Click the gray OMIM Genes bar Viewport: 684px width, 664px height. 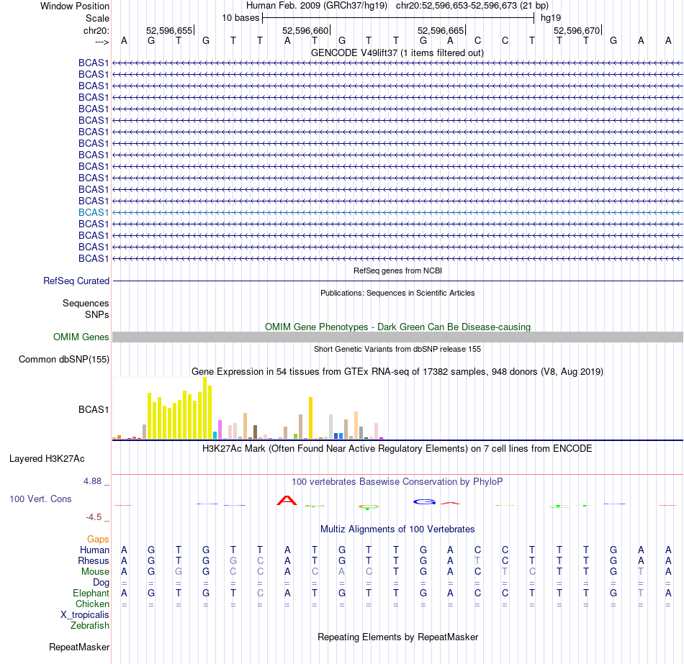click(398, 337)
